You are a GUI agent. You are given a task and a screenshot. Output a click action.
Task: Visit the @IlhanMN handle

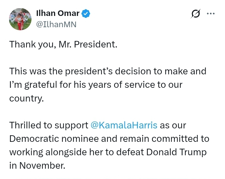point(56,24)
